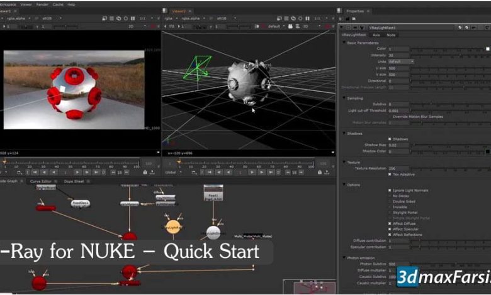The image size is (491, 295).
Task: Click export icon beside Viewer2 lock
Action: point(327,173)
